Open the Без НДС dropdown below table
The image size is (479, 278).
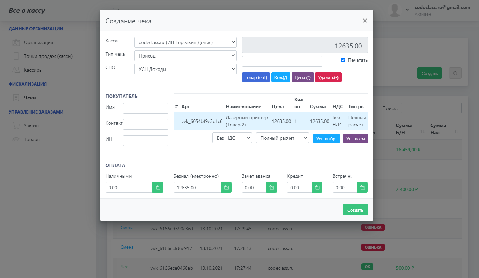tap(232, 138)
